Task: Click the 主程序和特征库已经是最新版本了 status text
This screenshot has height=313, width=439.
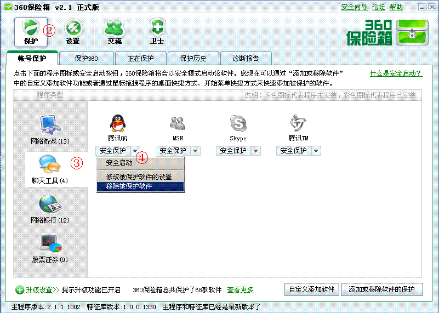Action: (x=212, y=307)
